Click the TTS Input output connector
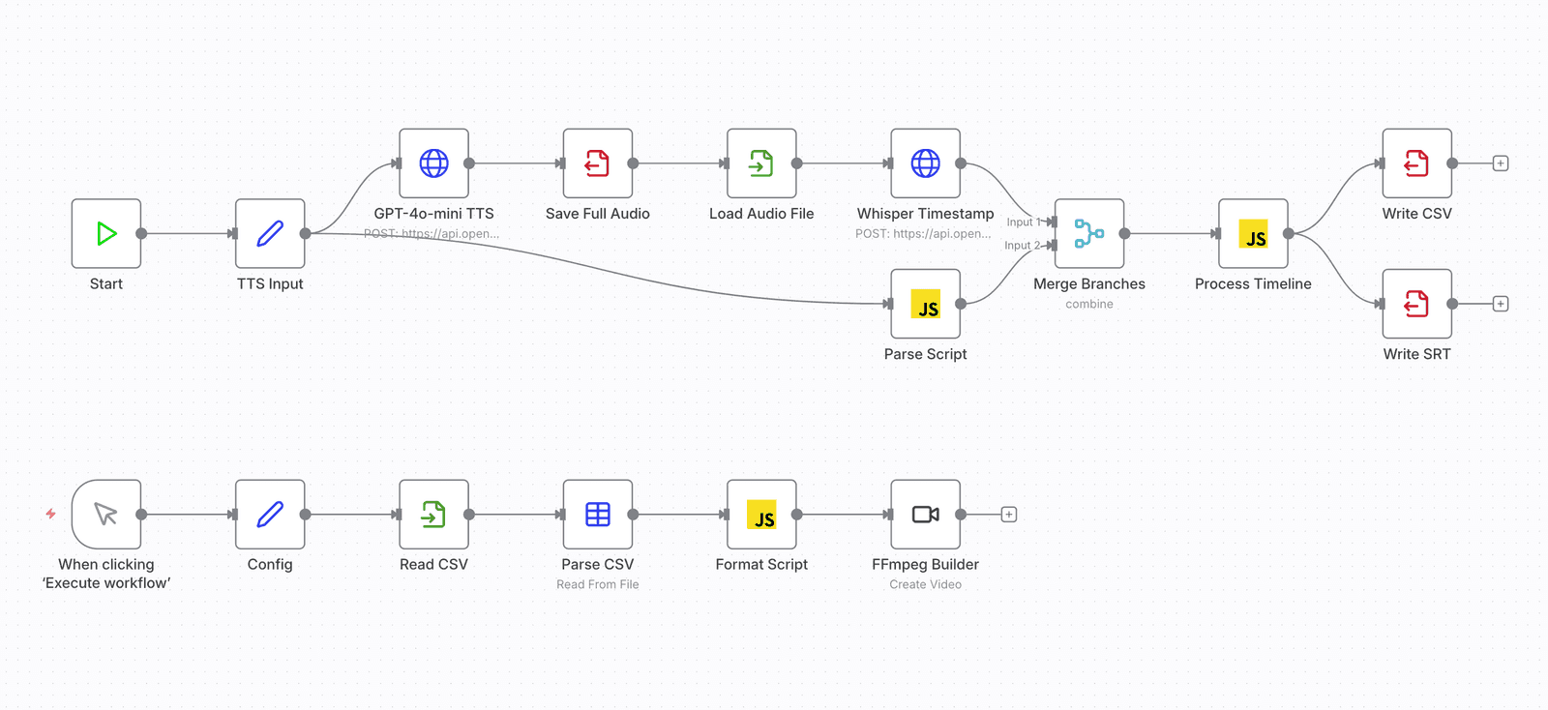 coord(305,233)
